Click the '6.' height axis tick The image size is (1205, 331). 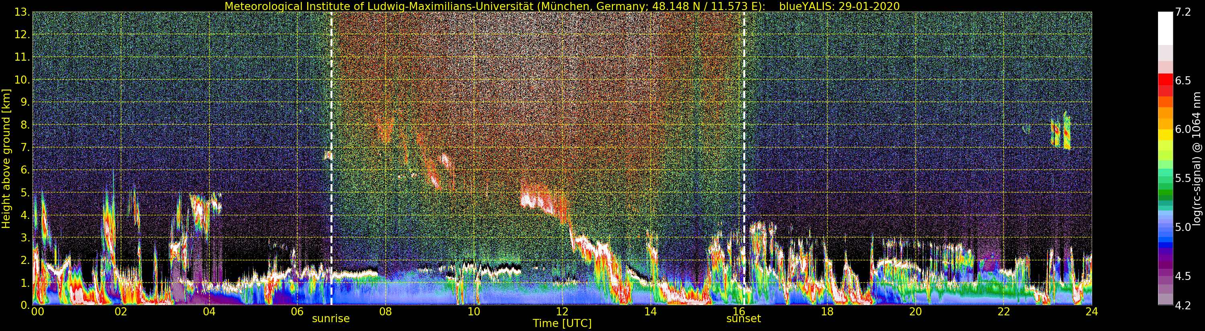pos(25,170)
